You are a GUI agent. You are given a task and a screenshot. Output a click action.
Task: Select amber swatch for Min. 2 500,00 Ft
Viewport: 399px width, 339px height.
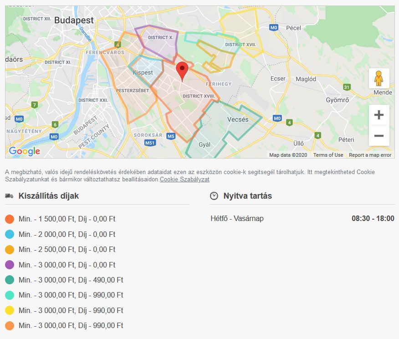click(10, 250)
